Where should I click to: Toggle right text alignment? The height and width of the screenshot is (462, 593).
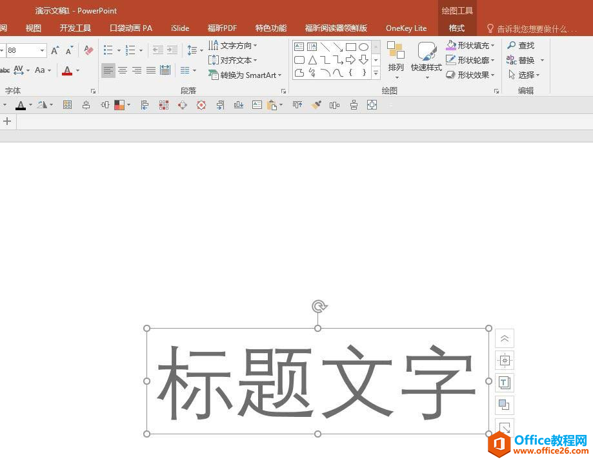136,70
